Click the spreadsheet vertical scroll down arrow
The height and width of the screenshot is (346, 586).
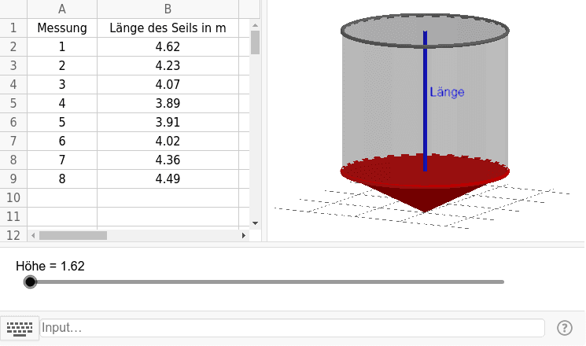pyautogui.click(x=256, y=223)
